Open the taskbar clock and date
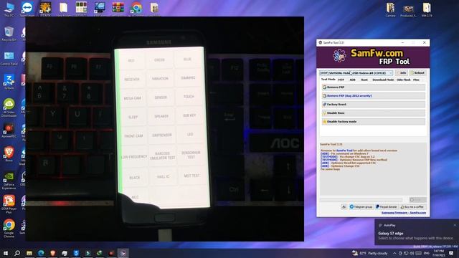This screenshot has width=459, height=258. [438, 253]
